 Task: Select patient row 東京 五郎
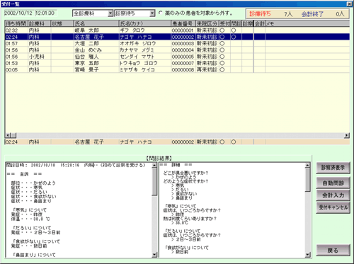point(177,63)
